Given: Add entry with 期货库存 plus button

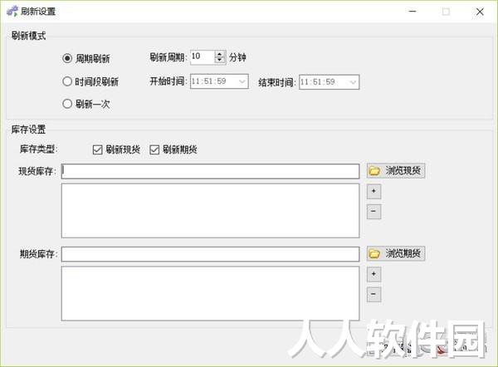Looking at the screenshot, I should pyautogui.click(x=373, y=274).
